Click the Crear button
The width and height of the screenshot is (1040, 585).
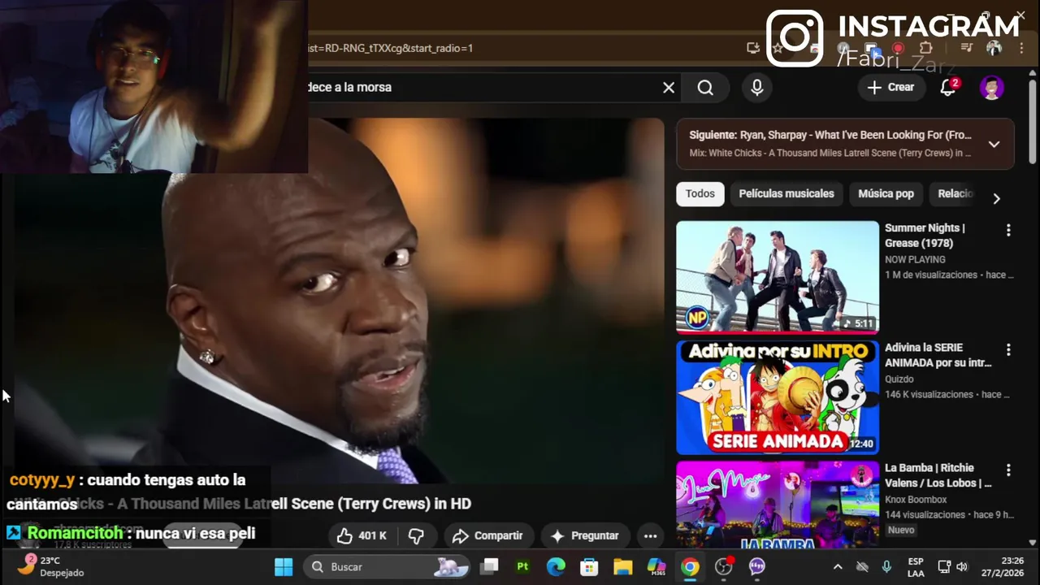[891, 87]
